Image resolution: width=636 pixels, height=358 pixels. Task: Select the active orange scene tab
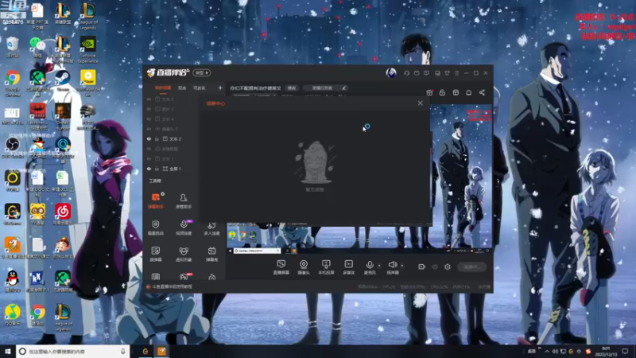163,88
